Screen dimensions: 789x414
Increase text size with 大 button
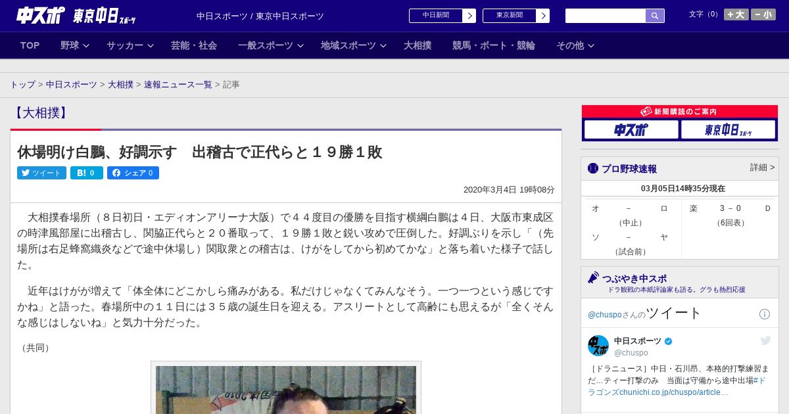point(736,14)
